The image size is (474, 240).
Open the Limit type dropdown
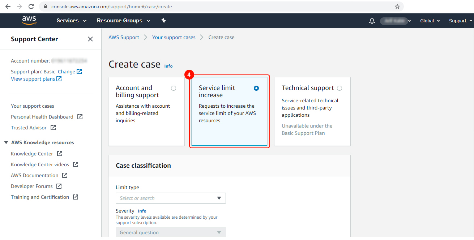(x=170, y=198)
